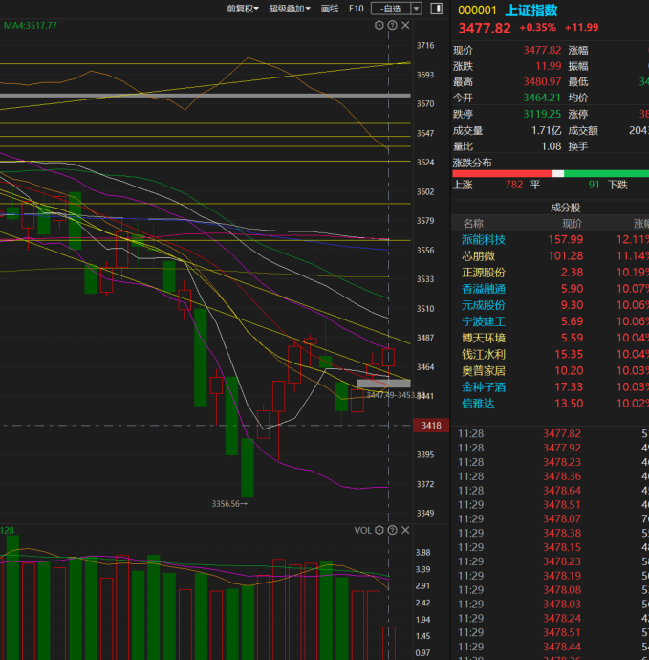Click the last volume bar in VOL panel
Screen dimensions: 649x660
pyautogui.click(x=389, y=643)
